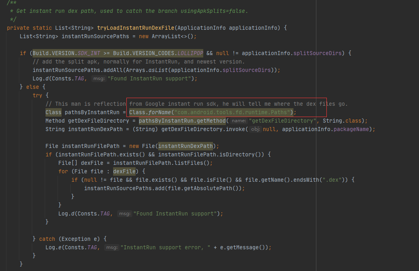Select the 'msg:' hint before "Found InstantRun support" in the if block
This screenshot has height=271, width=419.
pos(99,78)
